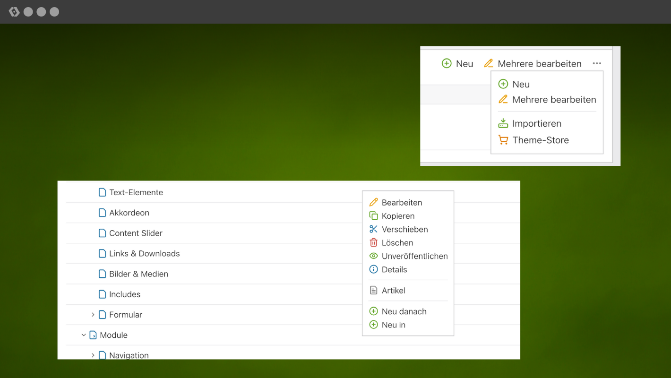Expand the Formular tree node
Screen dimensions: 671x378
[93, 315]
